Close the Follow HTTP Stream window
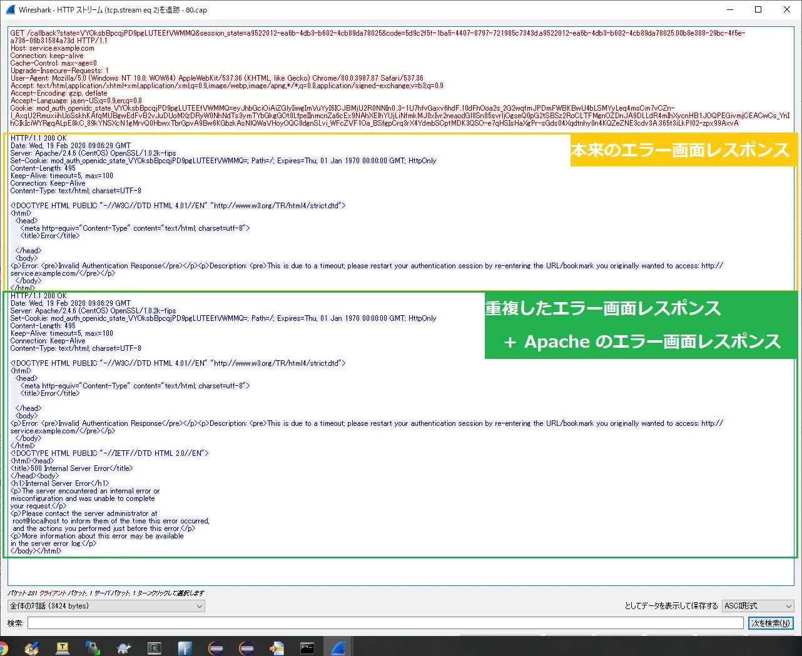802x656 pixels. click(x=787, y=9)
